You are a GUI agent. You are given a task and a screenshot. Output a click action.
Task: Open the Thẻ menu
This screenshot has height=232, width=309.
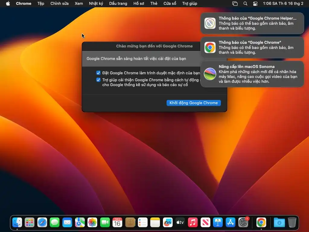pyautogui.click(x=154, y=4)
